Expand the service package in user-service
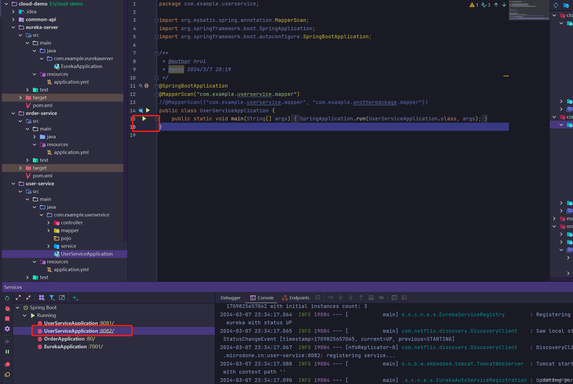Screen dimensions: 573x384 click(x=49, y=246)
